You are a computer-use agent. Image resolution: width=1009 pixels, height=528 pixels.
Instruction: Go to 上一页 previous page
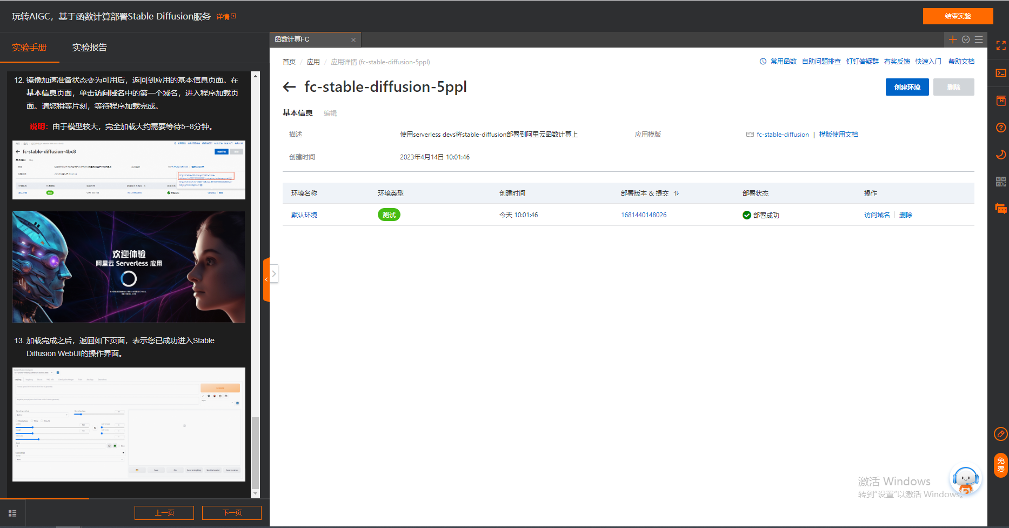coord(164,513)
